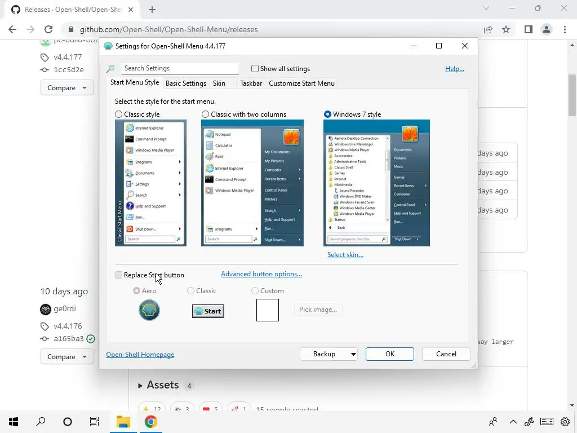Switch to the Start Menu Style tab
This screenshot has width=577, height=433.
click(135, 82)
